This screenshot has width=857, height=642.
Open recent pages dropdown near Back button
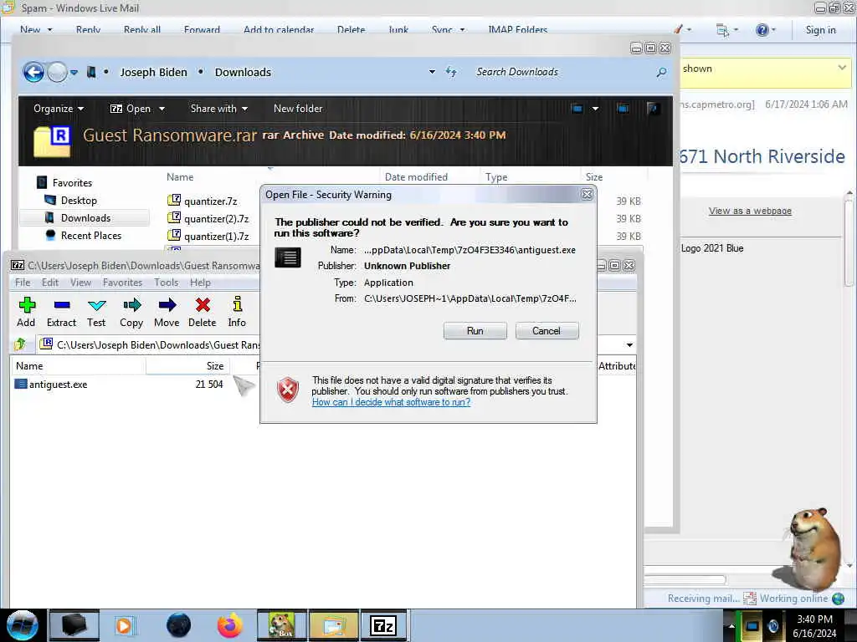[x=74, y=72]
